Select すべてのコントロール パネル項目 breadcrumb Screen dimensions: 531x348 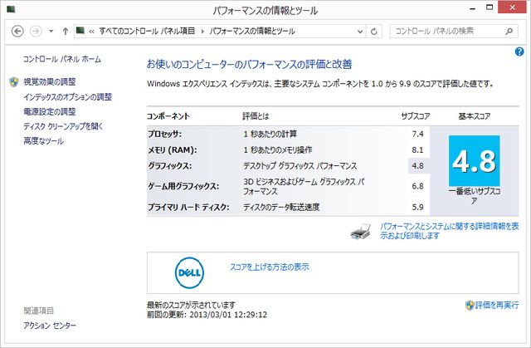click(147, 32)
